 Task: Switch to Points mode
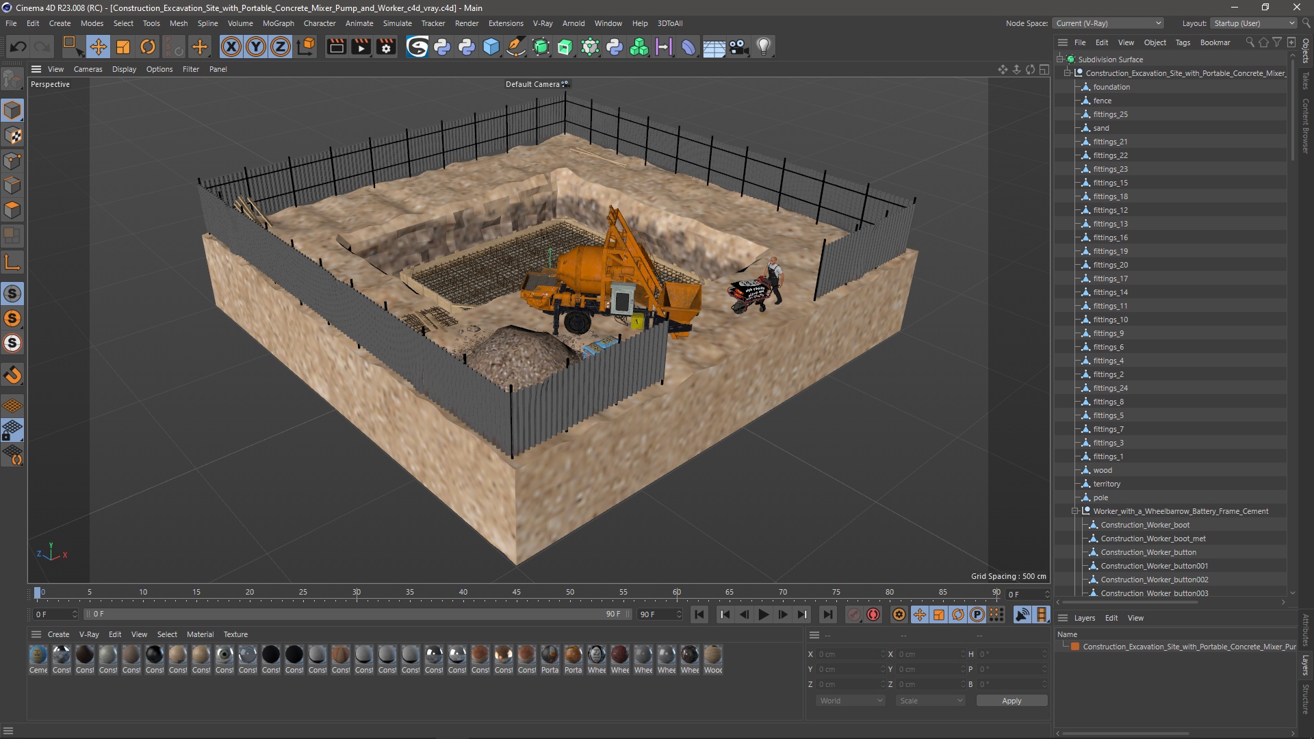pyautogui.click(x=12, y=161)
